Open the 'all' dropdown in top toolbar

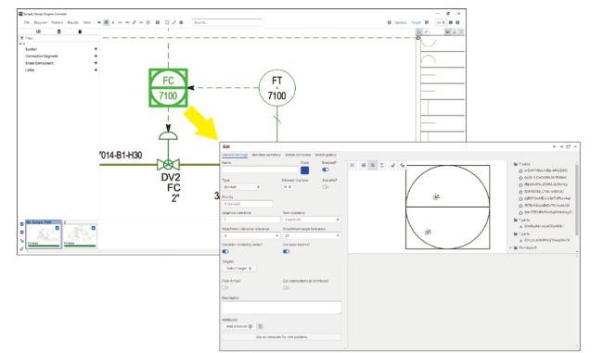(441, 22)
